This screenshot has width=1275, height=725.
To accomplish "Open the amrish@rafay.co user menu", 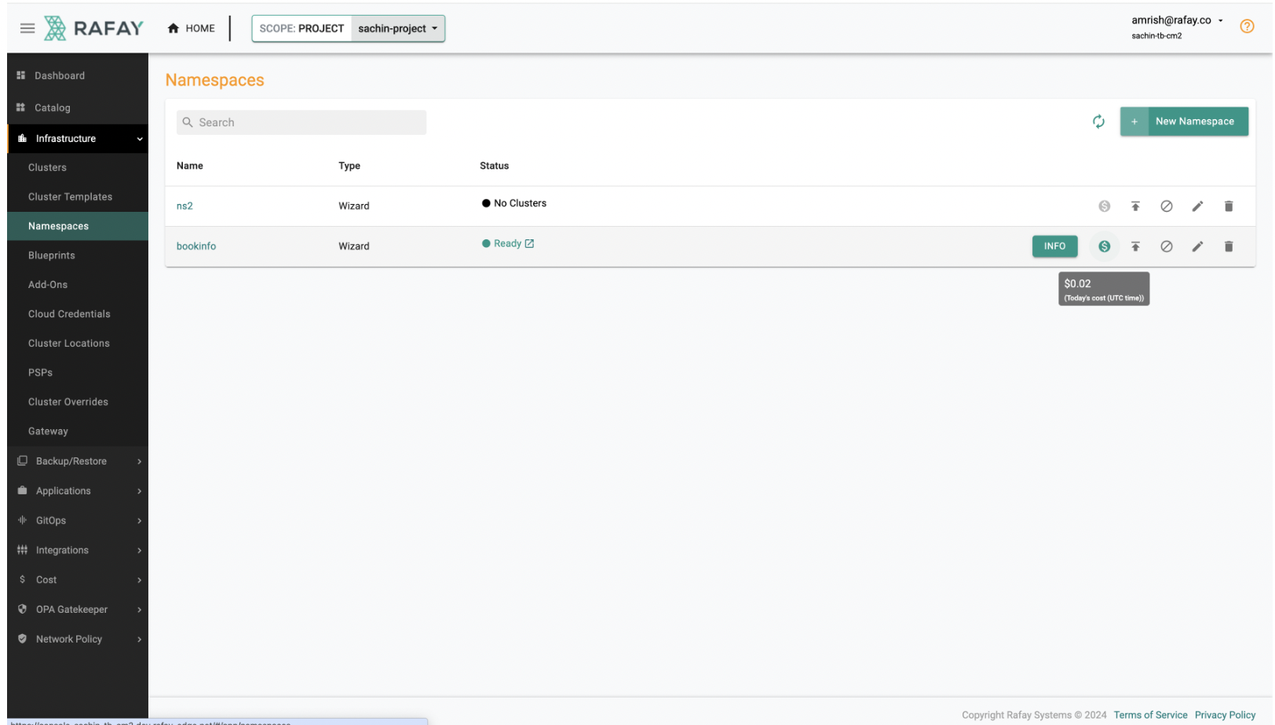I will click(x=1176, y=20).
